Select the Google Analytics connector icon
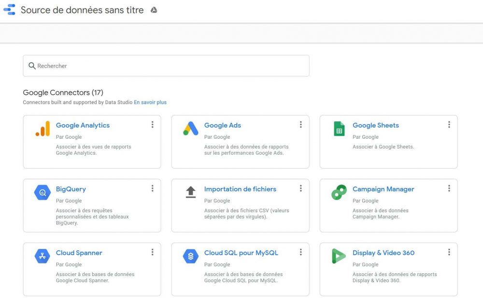The width and height of the screenshot is (483, 306). tap(42, 128)
